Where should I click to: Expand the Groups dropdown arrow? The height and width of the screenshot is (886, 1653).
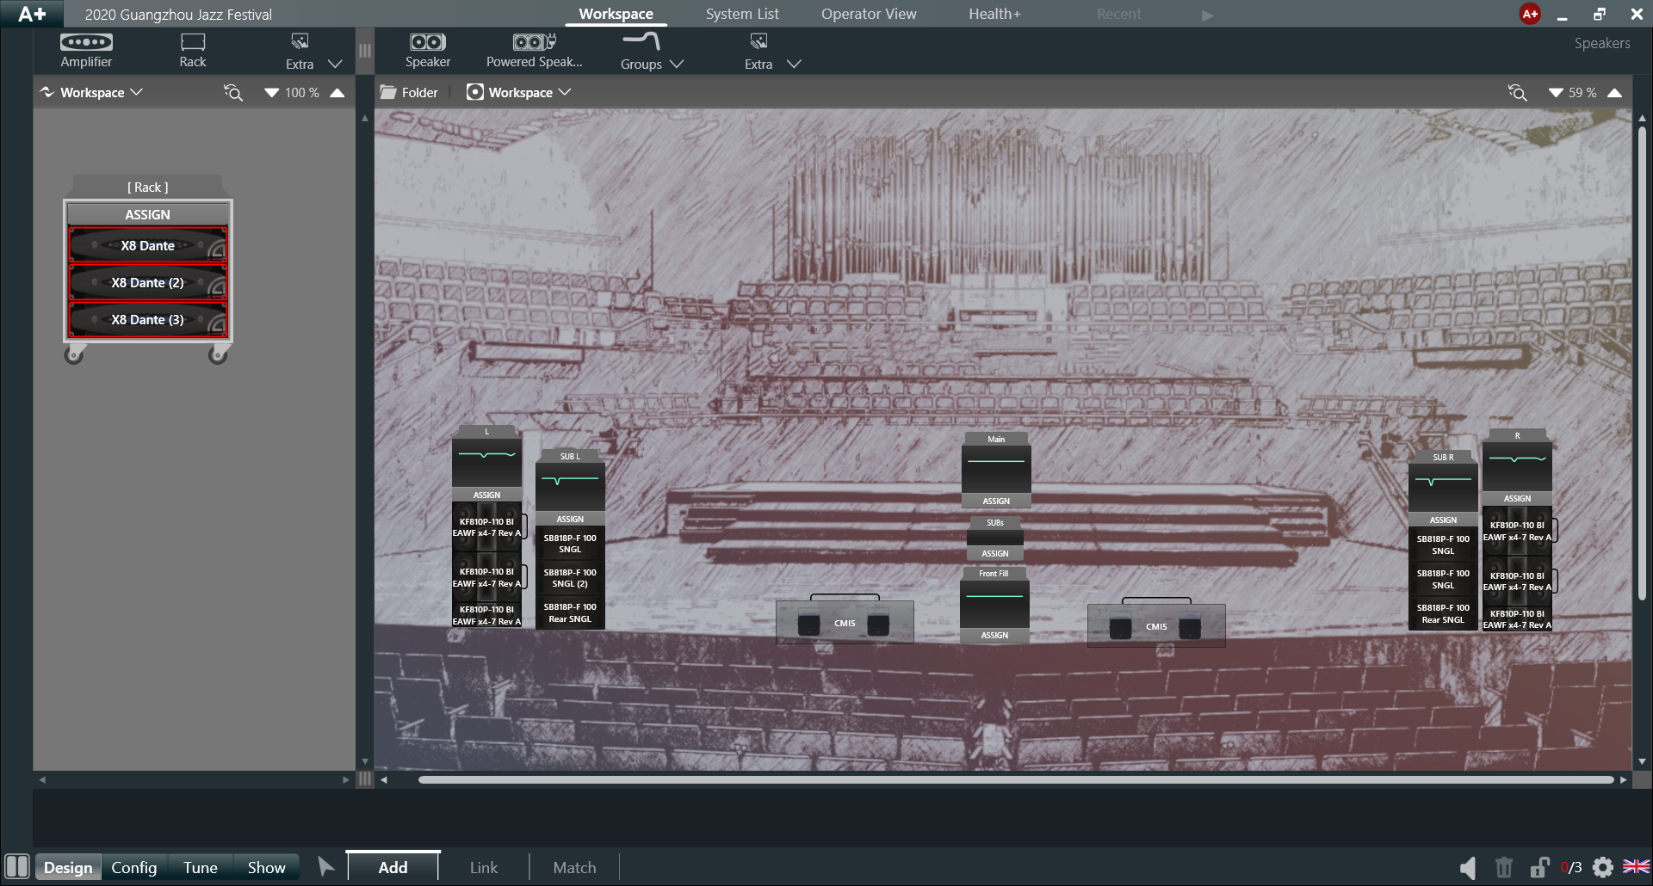(x=677, y=65)
